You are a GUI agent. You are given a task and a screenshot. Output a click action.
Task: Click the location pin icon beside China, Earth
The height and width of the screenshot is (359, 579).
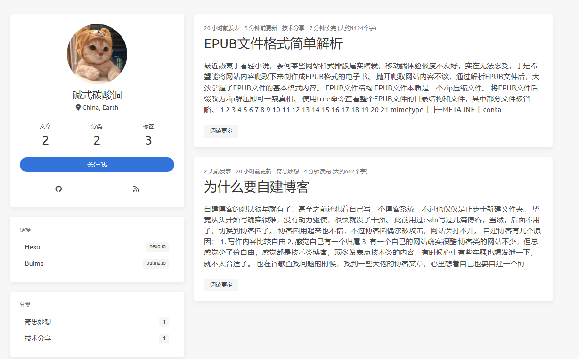pos(78,107)
